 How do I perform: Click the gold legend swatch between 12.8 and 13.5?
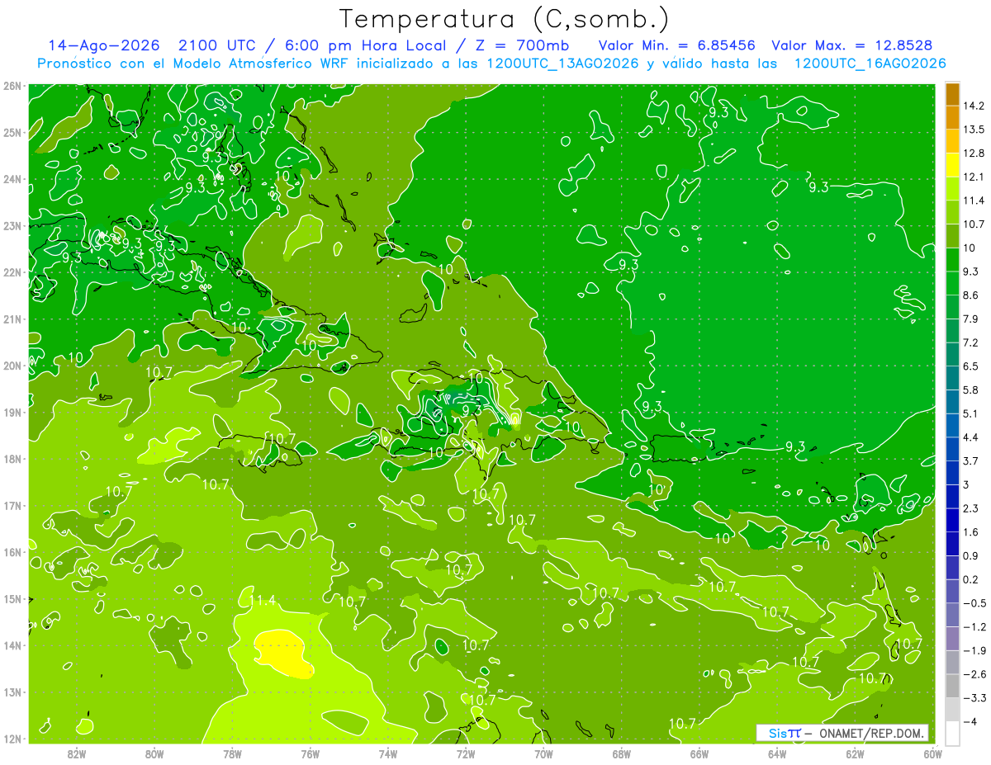point(952,141)
